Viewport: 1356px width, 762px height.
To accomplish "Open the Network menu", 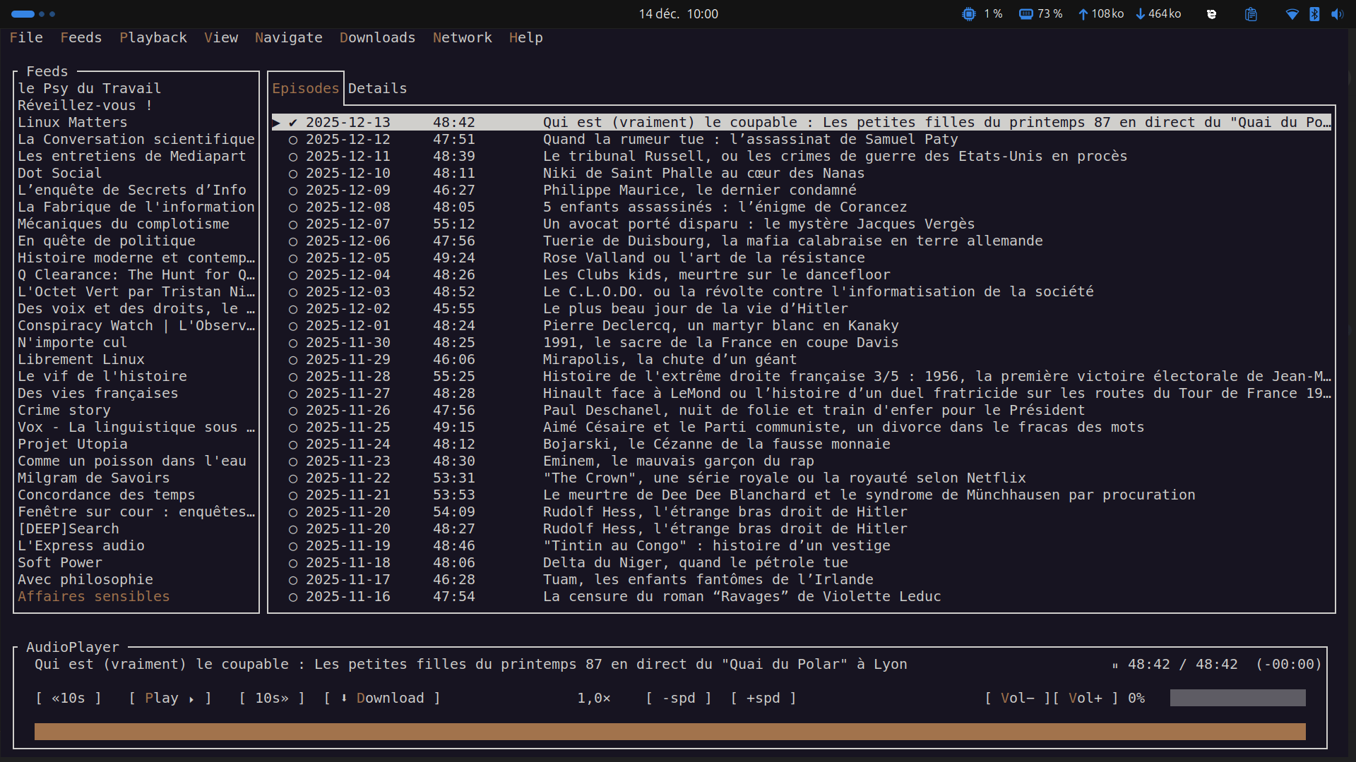I will click(462, 37).
